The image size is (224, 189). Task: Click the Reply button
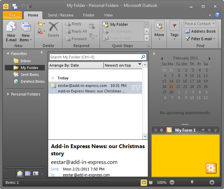73,24
